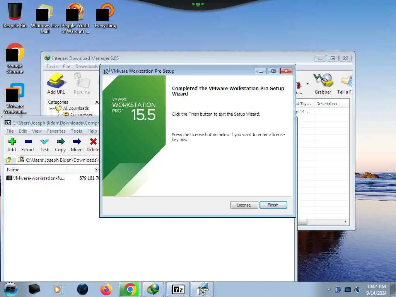Click the Add button in 7-Zip toolbar
The image size is (396, 297).
(x=12, y=145)
